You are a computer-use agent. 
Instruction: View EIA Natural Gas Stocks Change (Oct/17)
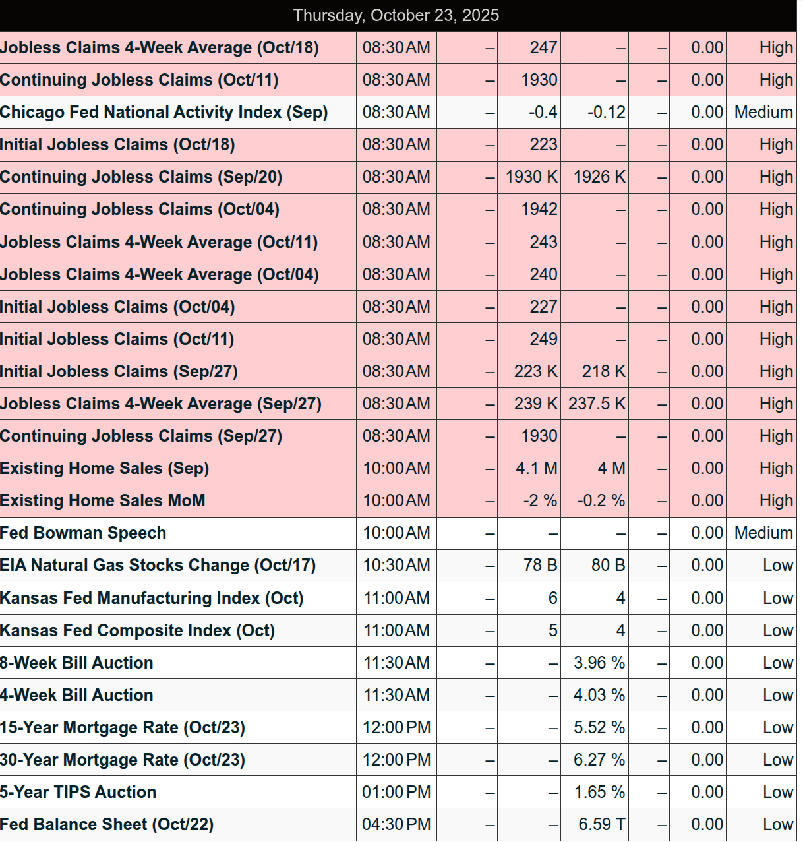tap(158, 566)
